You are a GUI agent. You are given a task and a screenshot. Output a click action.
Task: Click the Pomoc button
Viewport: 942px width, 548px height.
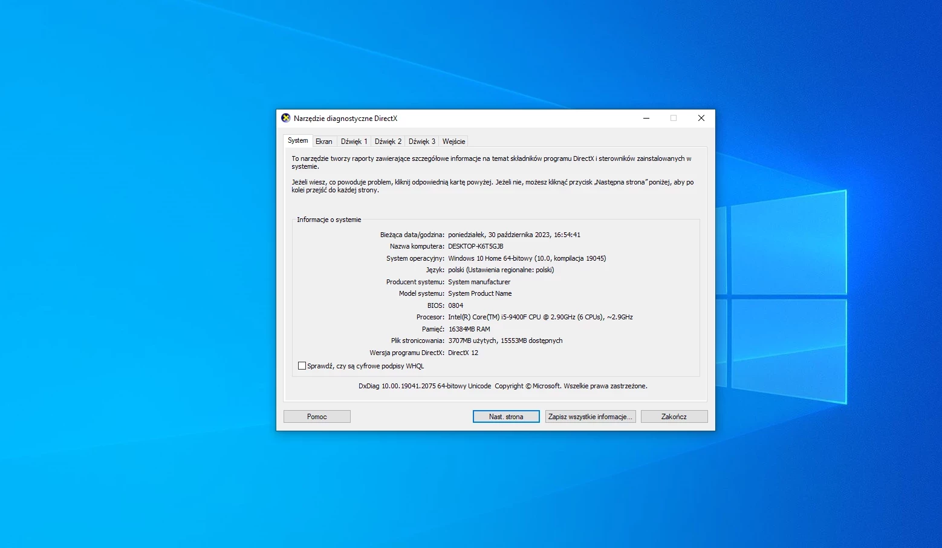click(x=317, y=417)
